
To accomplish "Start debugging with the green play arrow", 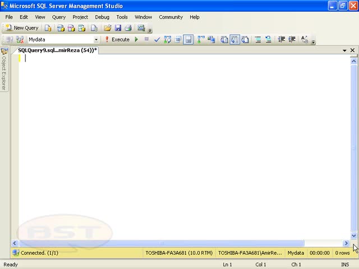I will coord(136,40).
